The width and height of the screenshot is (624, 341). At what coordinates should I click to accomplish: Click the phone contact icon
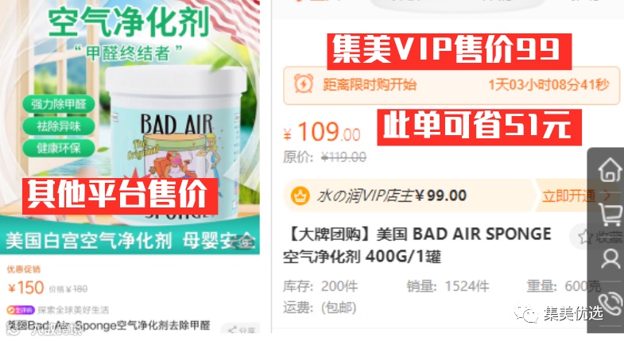coord(610,303)
